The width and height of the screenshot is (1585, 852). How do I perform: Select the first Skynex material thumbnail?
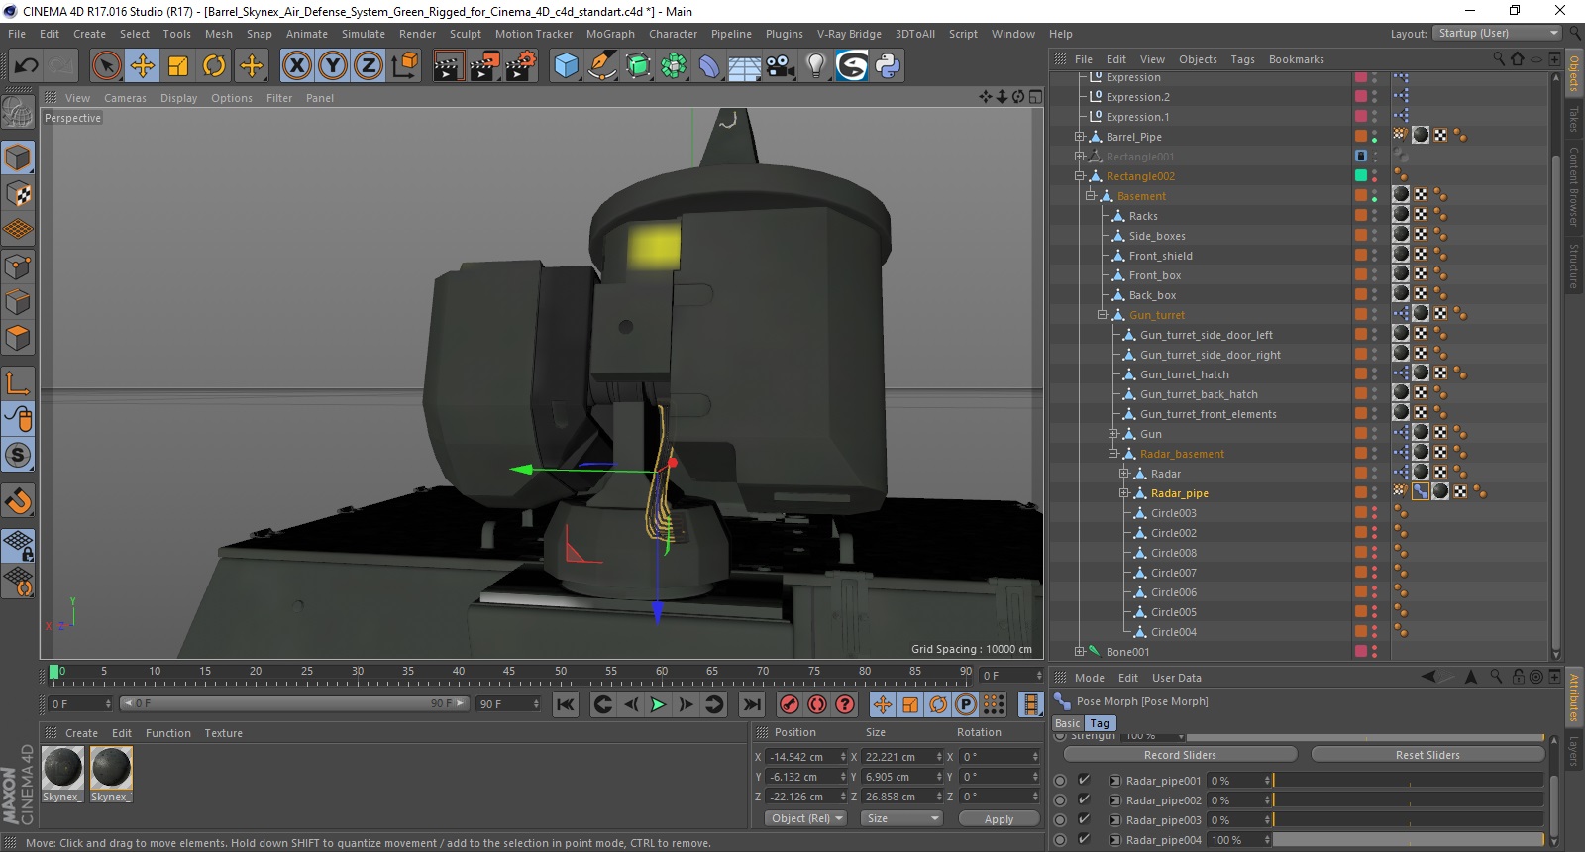(x=62, y=768)
